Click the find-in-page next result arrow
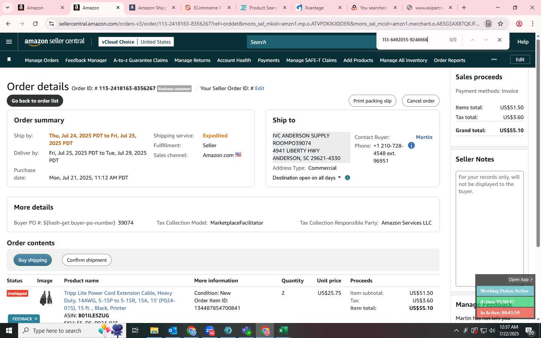 [x=486, y=40]
